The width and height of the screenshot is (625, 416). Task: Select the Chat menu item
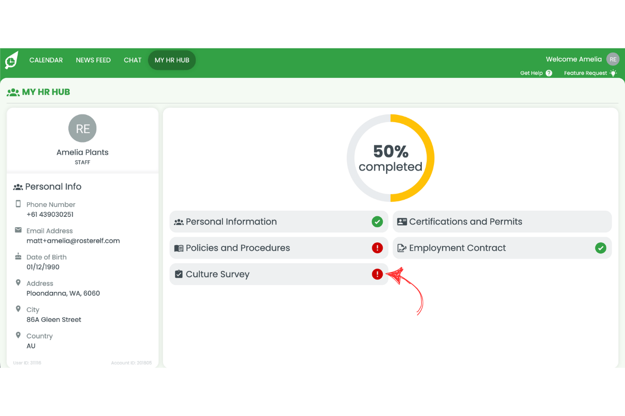pyautogui.click(x=132, y=60)
